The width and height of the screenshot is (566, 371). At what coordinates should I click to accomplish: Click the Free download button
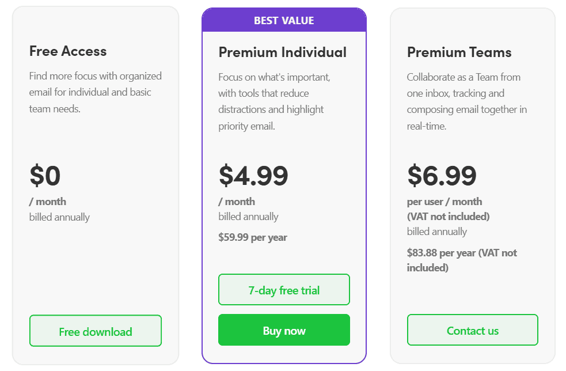[x=96, y=331]
